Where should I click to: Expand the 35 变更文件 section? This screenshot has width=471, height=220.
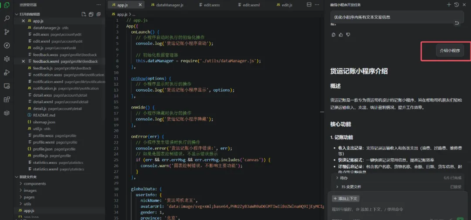(x=337, y=187)
